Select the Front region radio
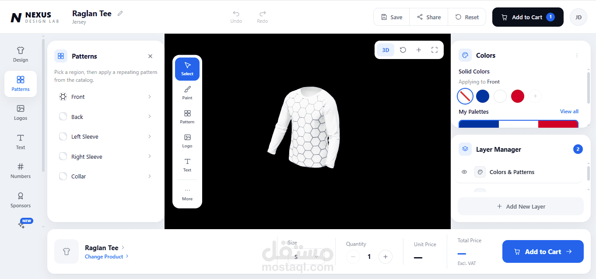Image resolution: width=596 pixels, height=279 pixels. click(63, 97)
